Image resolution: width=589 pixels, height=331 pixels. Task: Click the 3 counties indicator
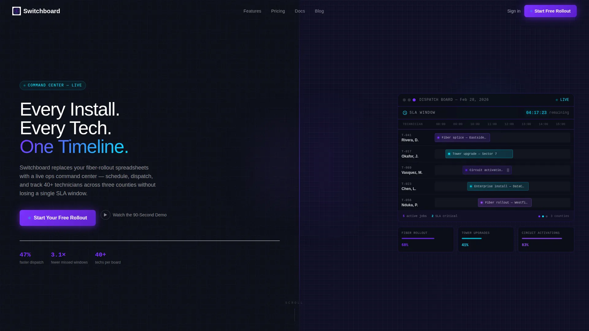coord(560,216)
